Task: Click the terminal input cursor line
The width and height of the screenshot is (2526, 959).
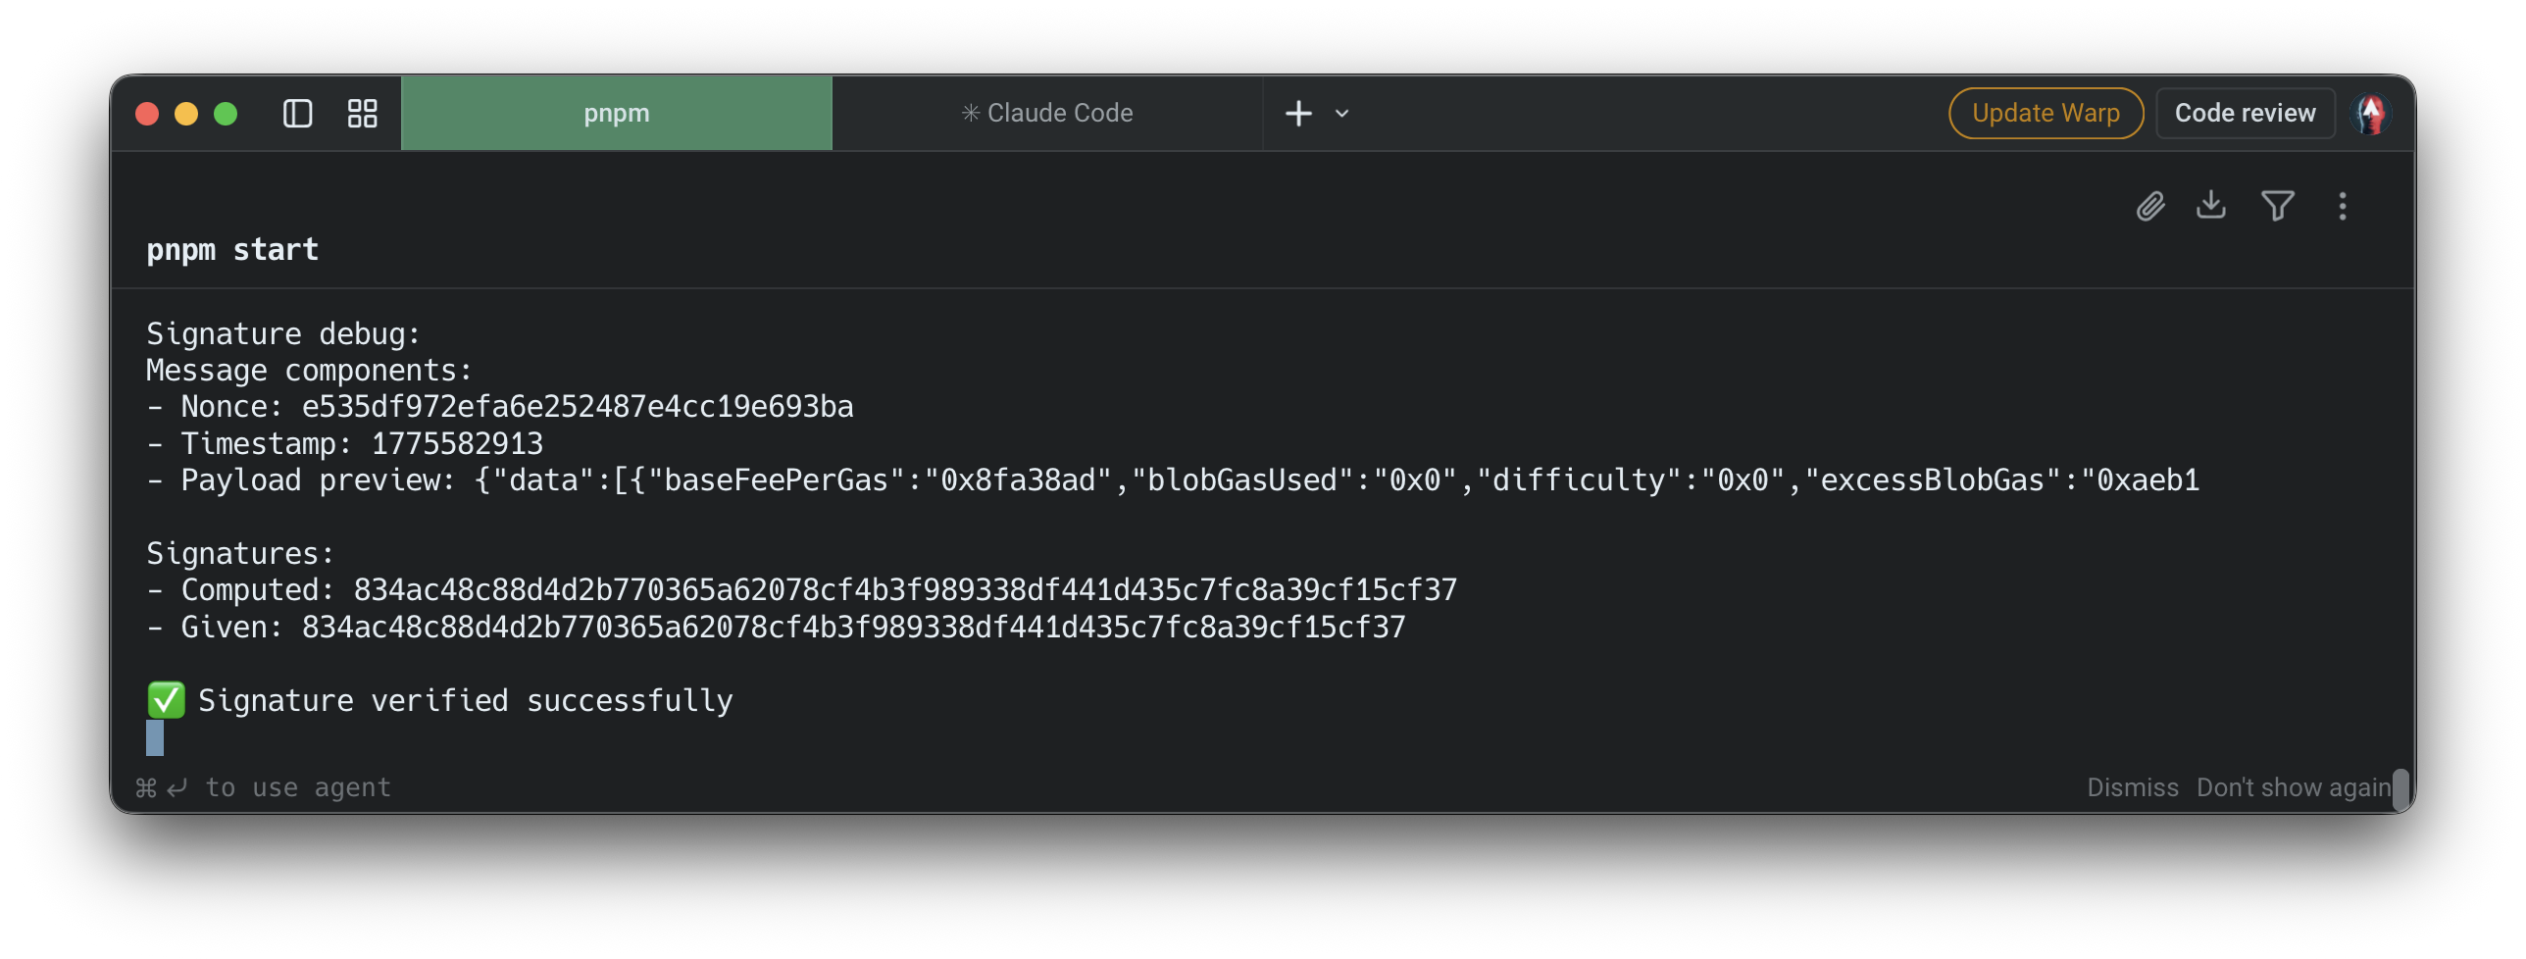Action: tap(155, 738)
